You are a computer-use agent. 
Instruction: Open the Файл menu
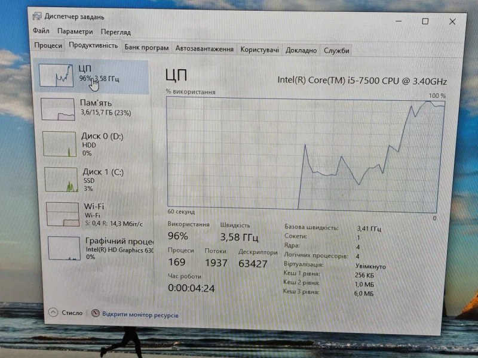pyautogui.click(x=41, y=31)
